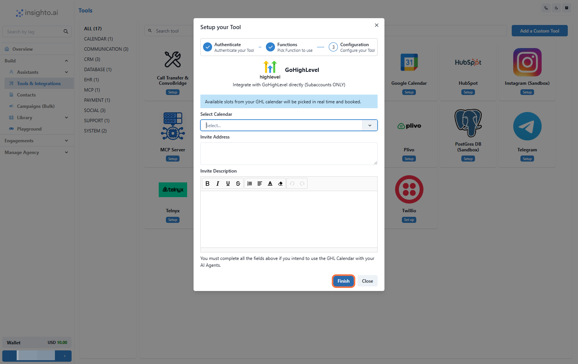Screen dimensions: 578x364
Task: Apply italic formatting in the editor toolbar
Action: point(217,184)
